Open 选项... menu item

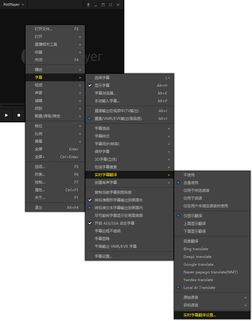pos(55,167)
